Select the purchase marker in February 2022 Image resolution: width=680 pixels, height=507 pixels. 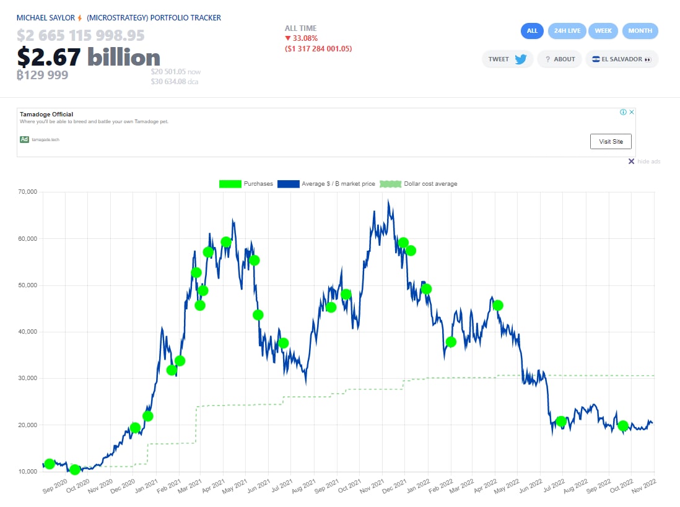[451, 342]
